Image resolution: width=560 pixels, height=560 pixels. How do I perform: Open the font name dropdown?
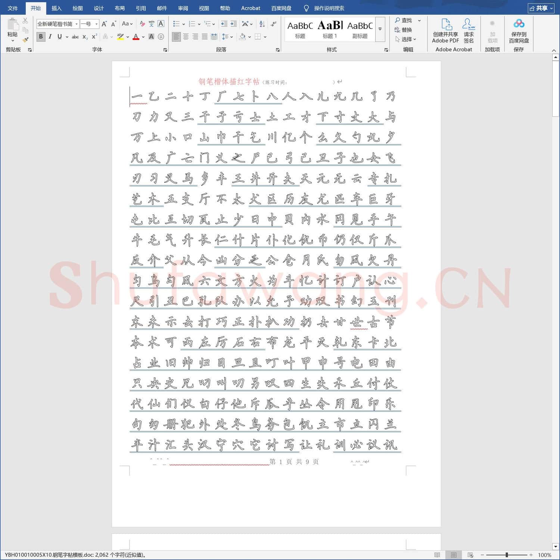coord(77,24)
